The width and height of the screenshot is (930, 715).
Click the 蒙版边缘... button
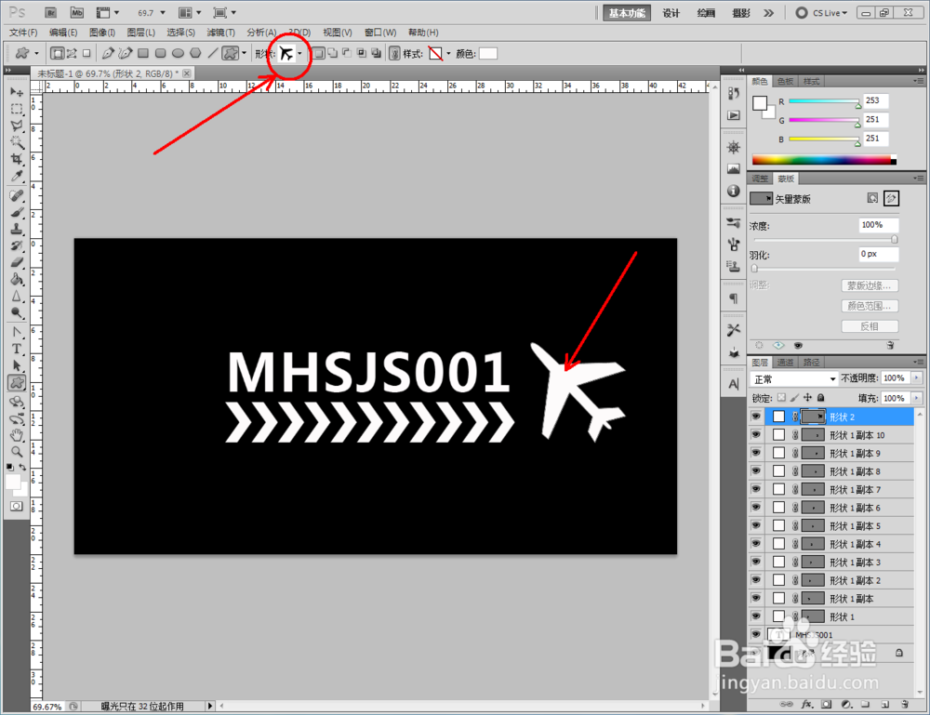870,285
